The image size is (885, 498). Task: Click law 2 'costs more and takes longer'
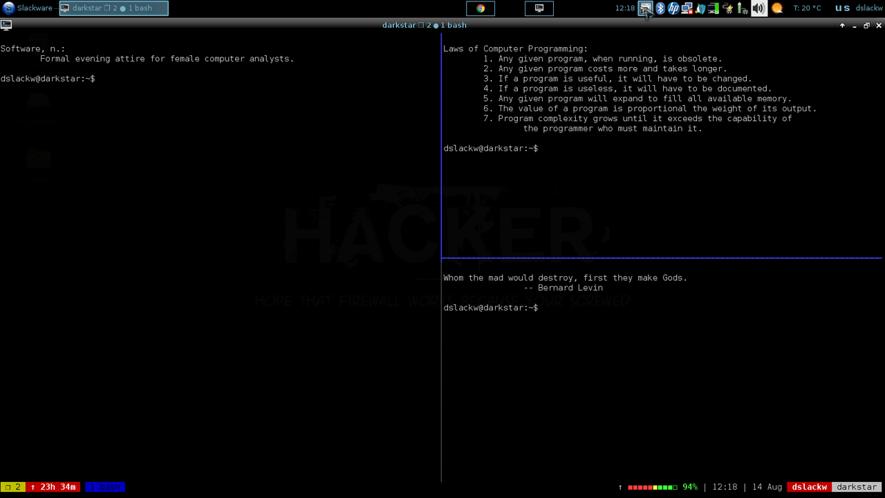605,69
